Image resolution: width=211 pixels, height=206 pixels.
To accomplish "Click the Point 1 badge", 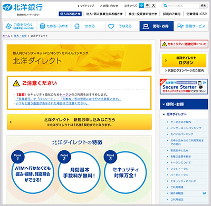I will click(x=17, y=157).
